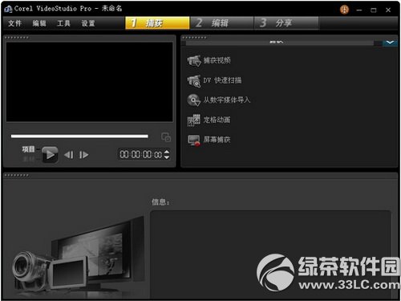Select Clip (素材) playback mode
The width and height of the screenshot is (401, 301).
point(29,159)
